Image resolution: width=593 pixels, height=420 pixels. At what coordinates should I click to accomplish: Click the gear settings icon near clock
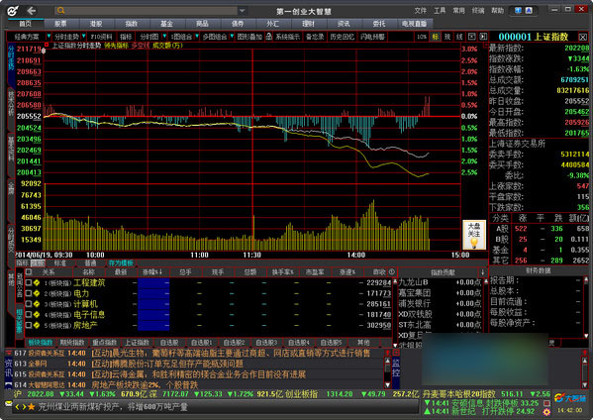(546, 412)
